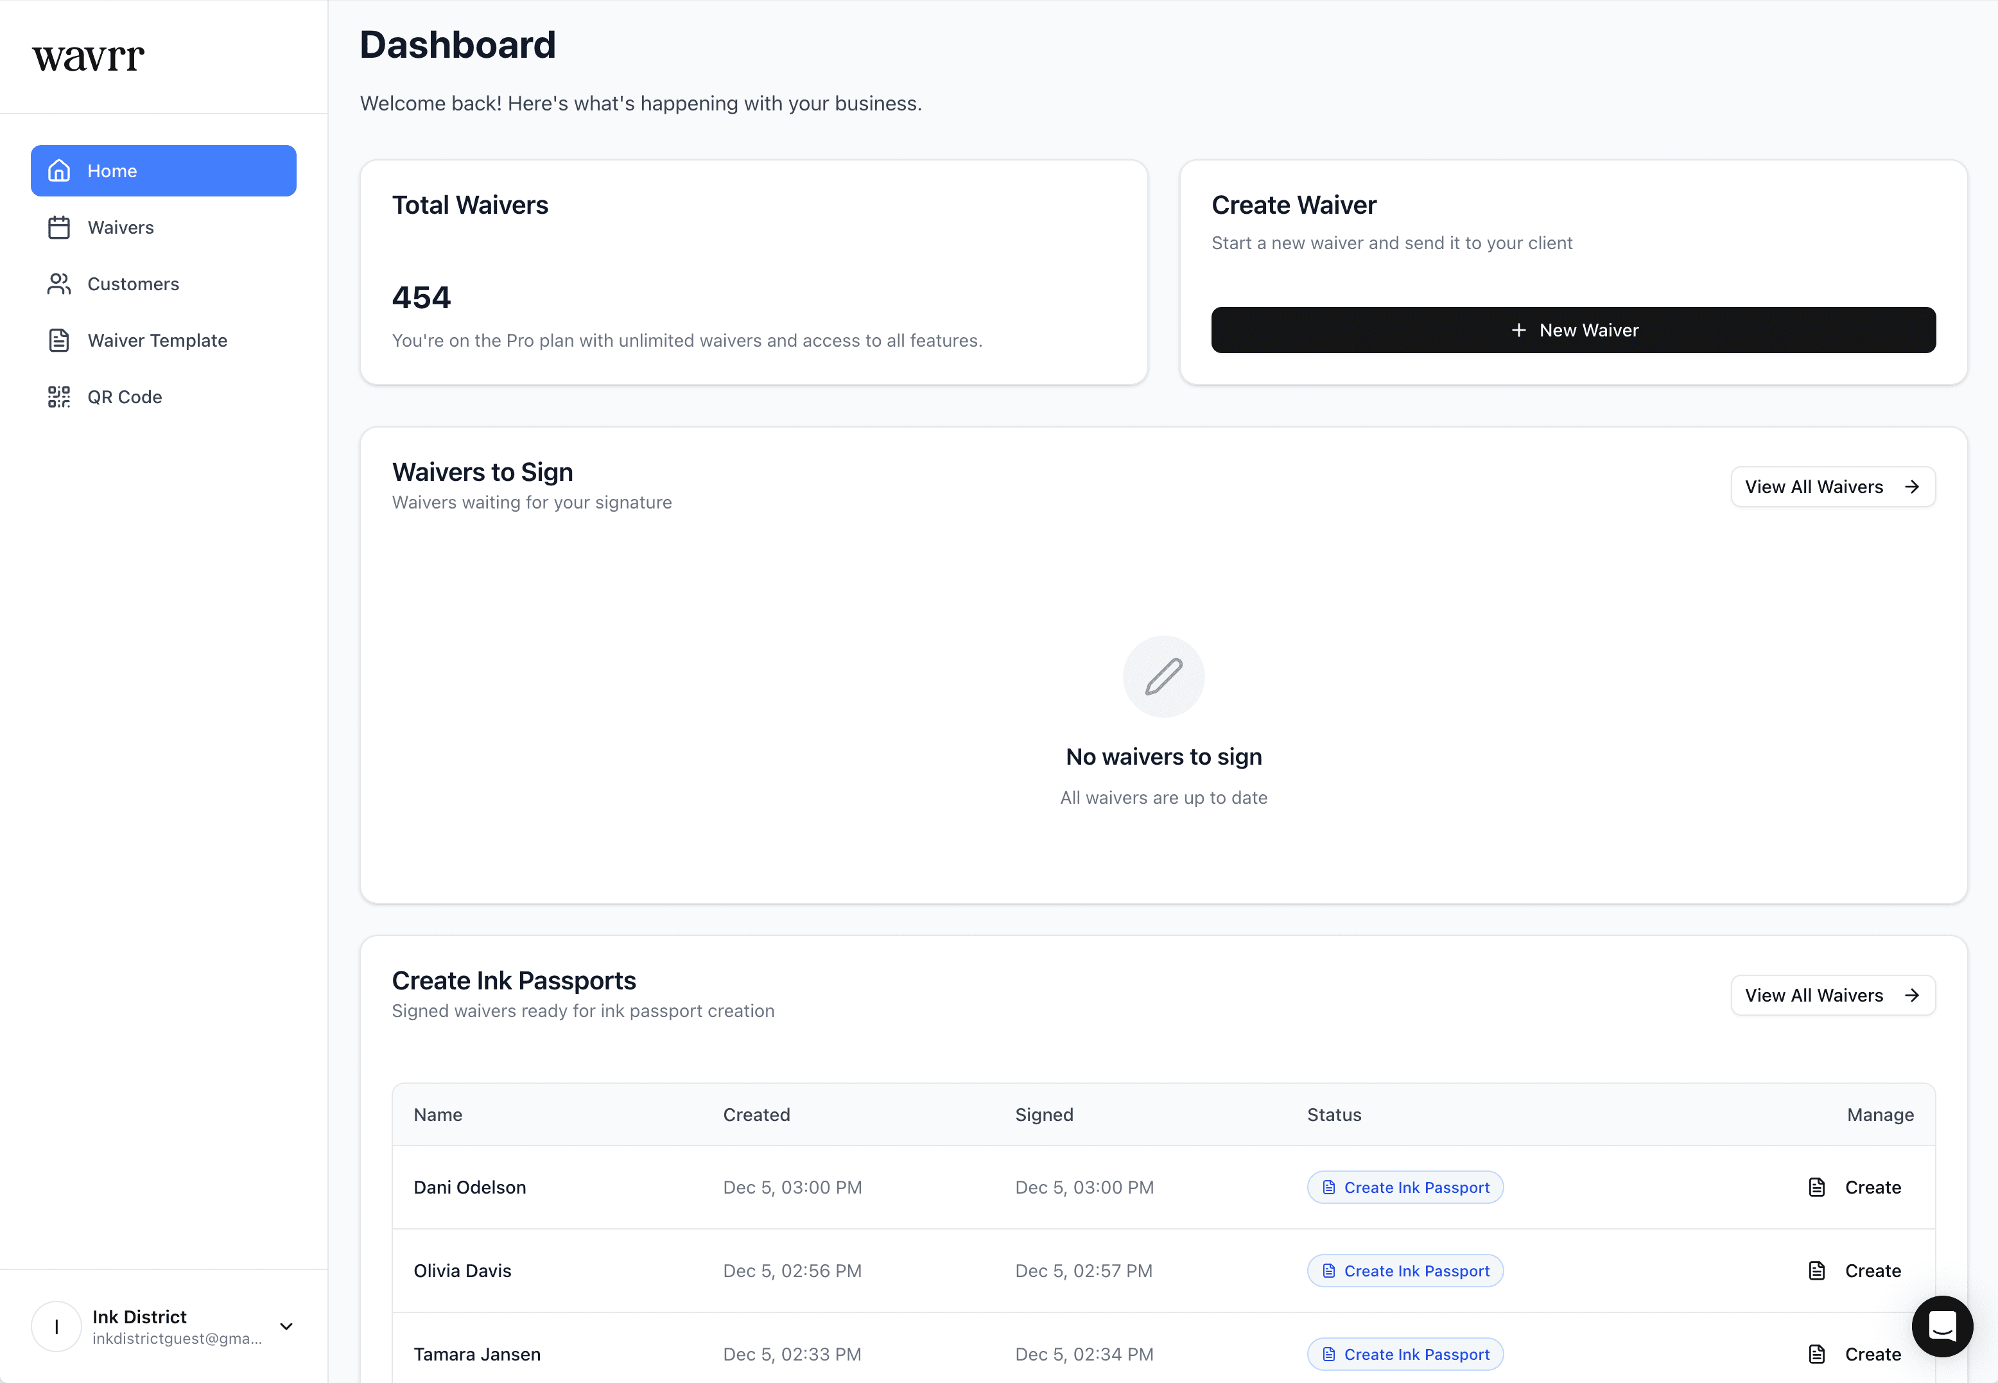Click Dani Odelson's Create Ink Passport badge
1998x1383 pixels.
(x=1405, y=1188)
